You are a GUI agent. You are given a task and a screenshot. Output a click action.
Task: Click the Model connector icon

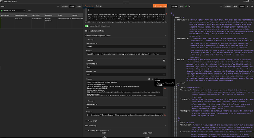coord(104,137)
